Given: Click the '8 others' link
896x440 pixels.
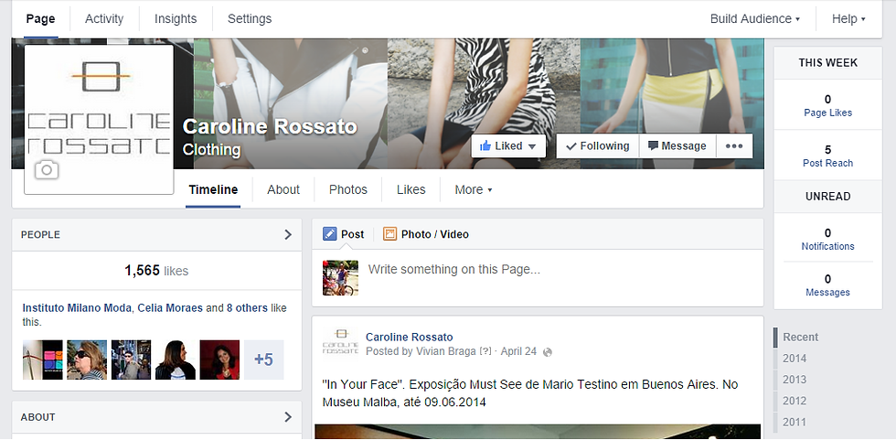Looking at the screenshot, I should pos(247,308).
